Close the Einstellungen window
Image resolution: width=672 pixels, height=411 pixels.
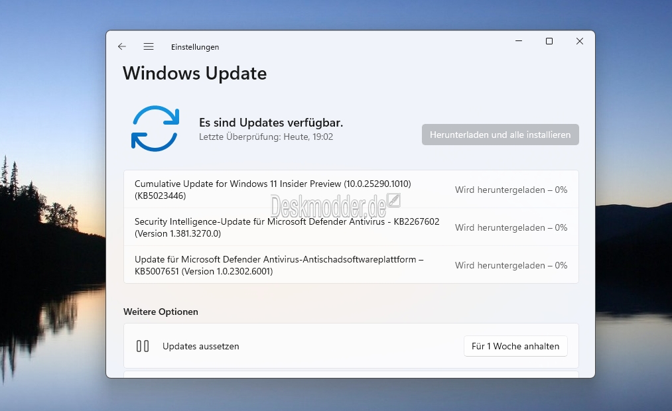point(579,41)
